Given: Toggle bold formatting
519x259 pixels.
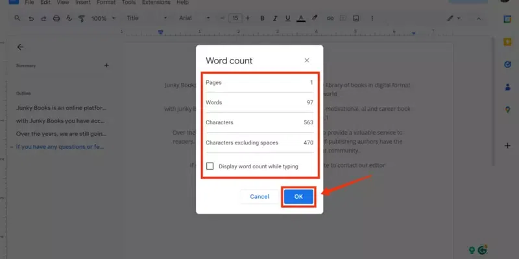Looking at the screenshot, I should pyautogui.click(x=262, y=19).
